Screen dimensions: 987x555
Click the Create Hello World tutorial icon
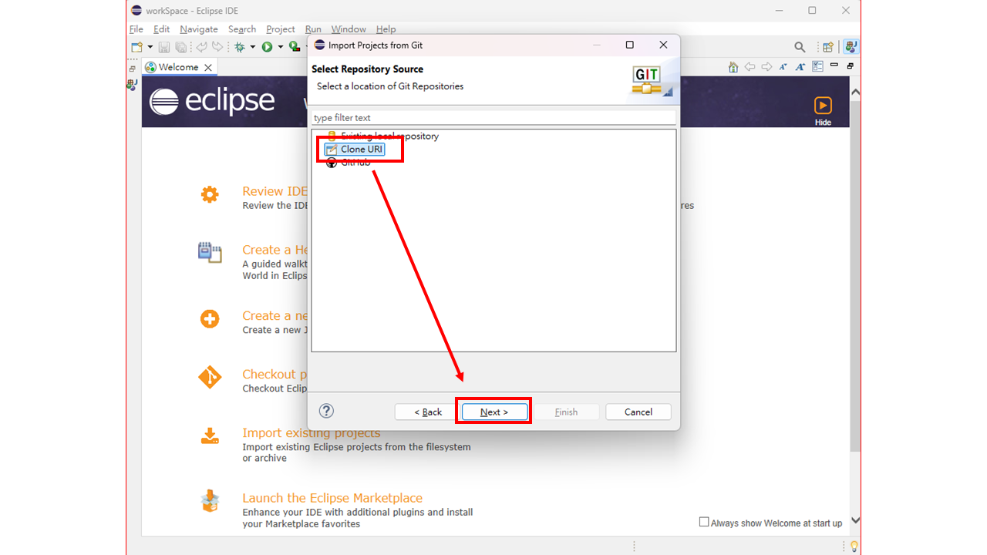click(x=210, y=252)
